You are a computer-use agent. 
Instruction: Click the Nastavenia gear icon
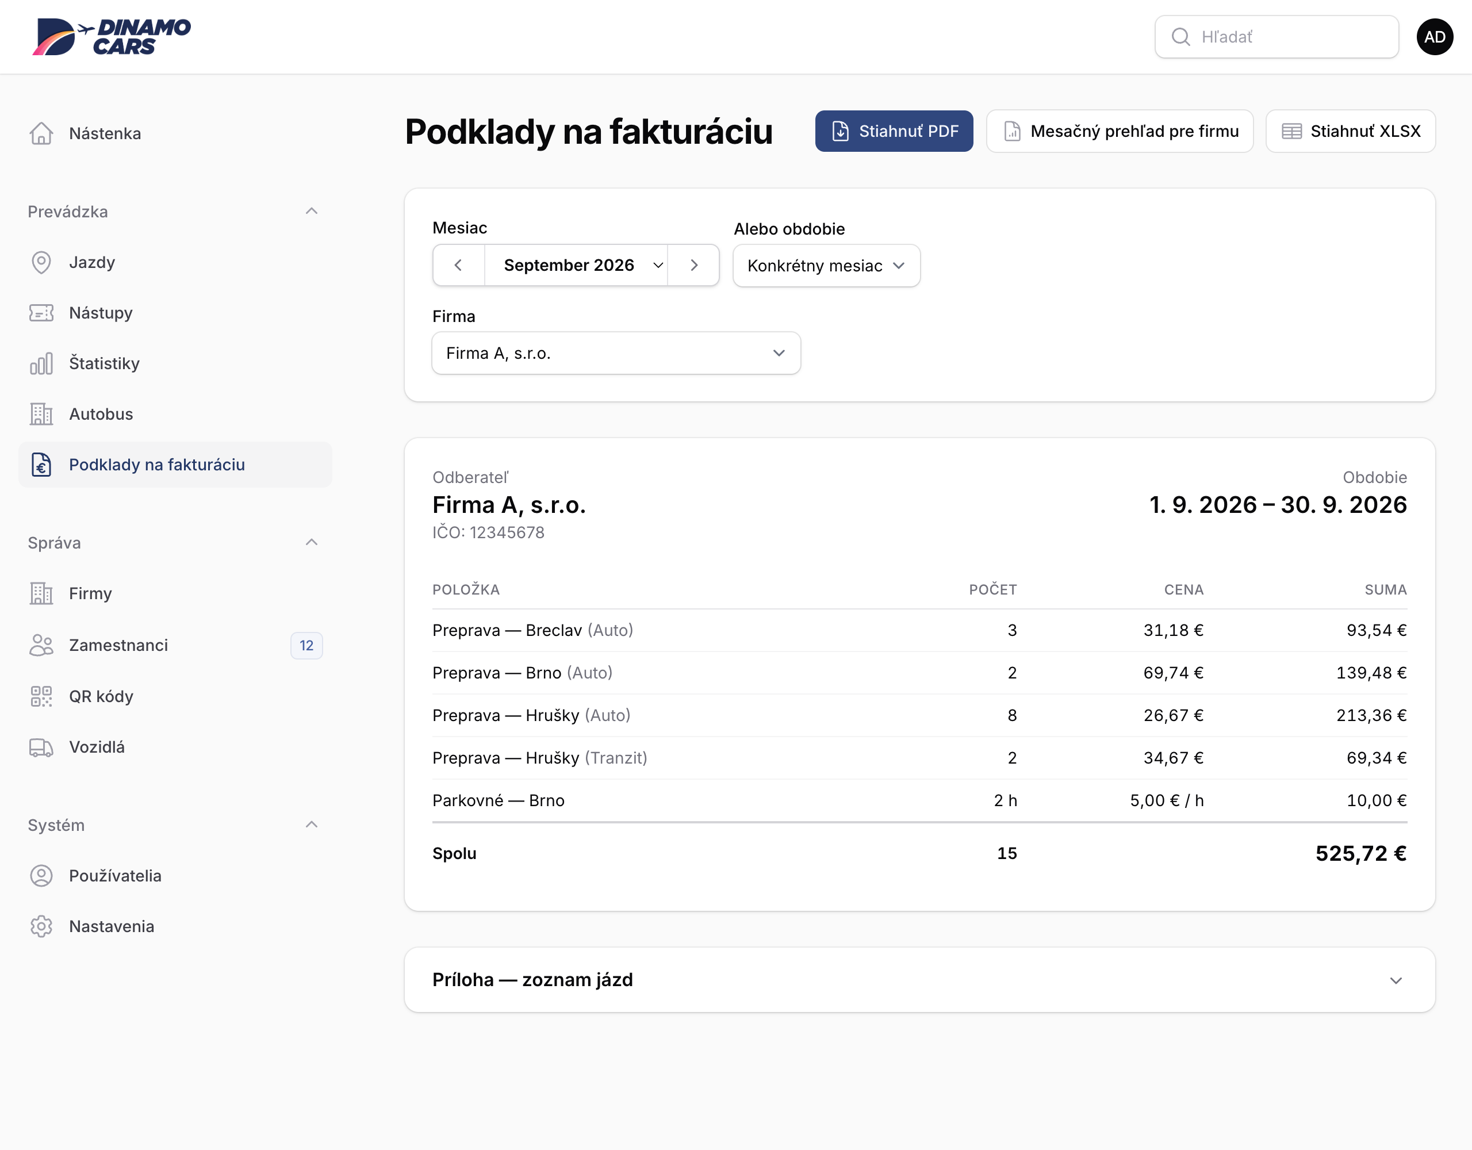(x=41, y=926)
